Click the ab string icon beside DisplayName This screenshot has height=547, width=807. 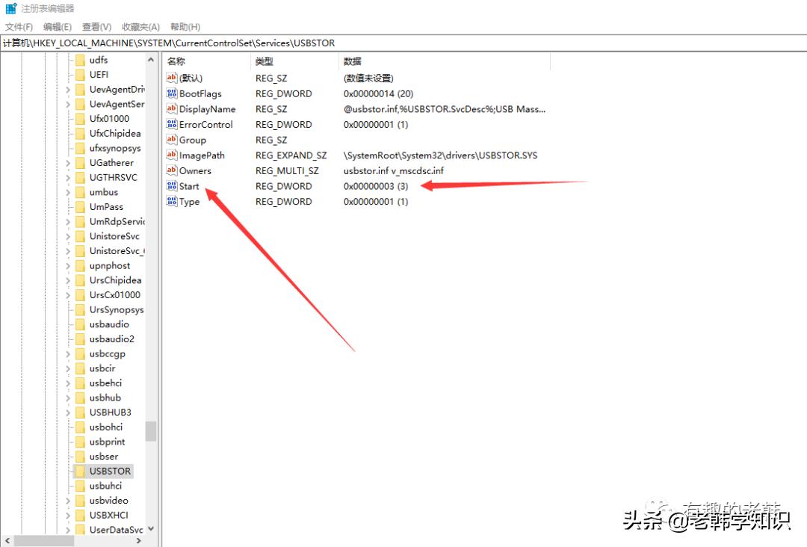pos(170,109)
